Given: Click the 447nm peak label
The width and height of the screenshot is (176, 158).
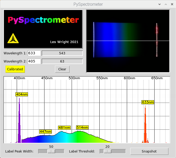Looking at the screenshot, I should pyautogui.click(x=46, y=131).
